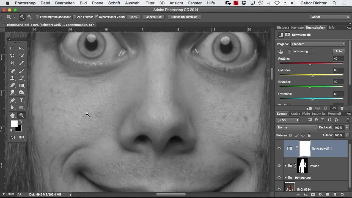Image resolution: width=352 pixels, height=198 pixels.
Task: Choose zoom-out mode in options bar
Action: (29, 17)
